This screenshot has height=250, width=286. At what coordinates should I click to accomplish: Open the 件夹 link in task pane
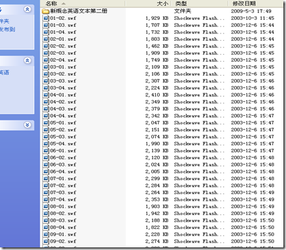tap(5, 21)
